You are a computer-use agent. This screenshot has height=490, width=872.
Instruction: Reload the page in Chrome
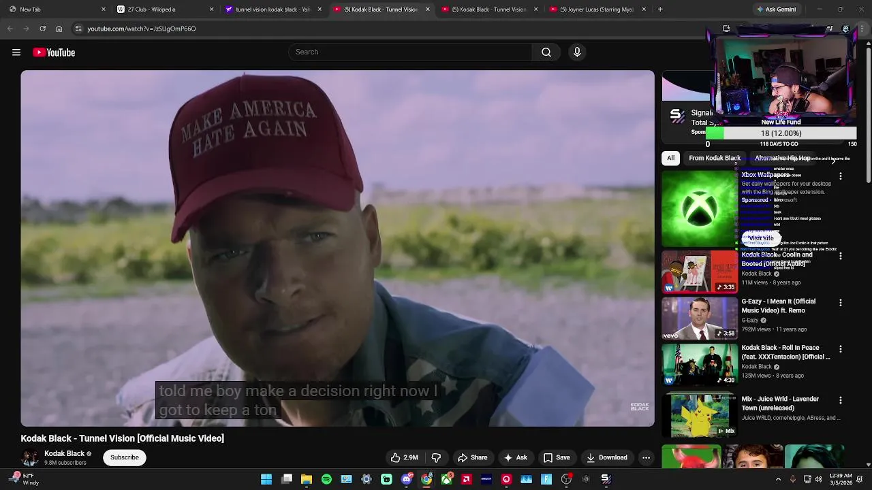42,29
